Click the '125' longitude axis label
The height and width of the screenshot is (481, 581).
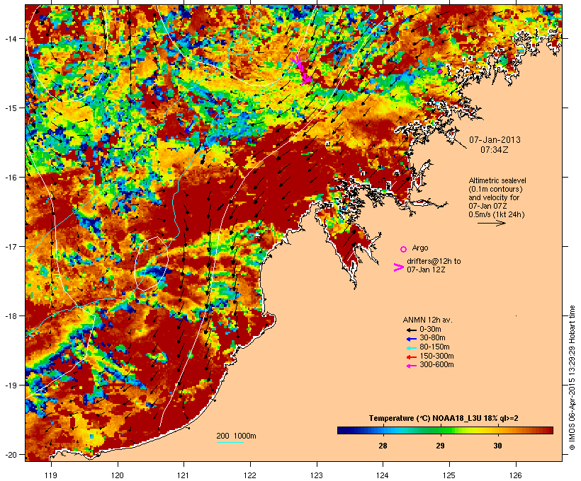(x=449, y=475)
